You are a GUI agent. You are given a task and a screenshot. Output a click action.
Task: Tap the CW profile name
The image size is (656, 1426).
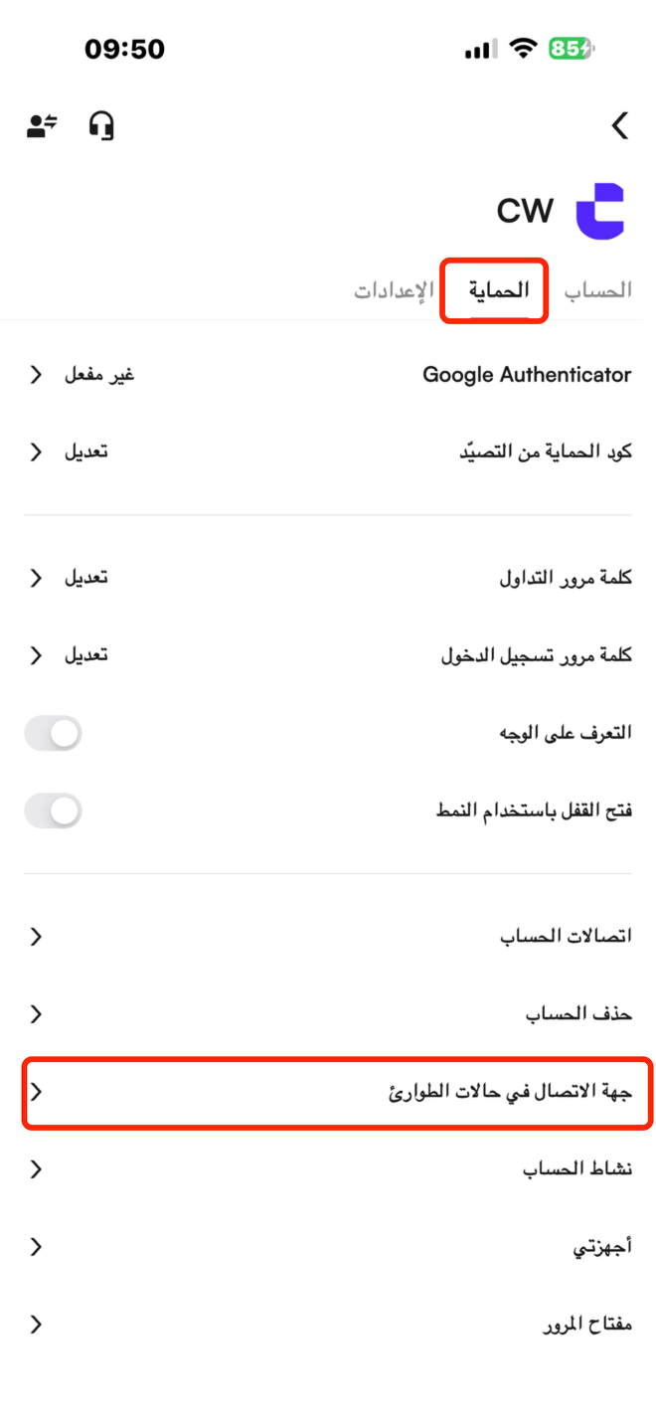point(525,211)
